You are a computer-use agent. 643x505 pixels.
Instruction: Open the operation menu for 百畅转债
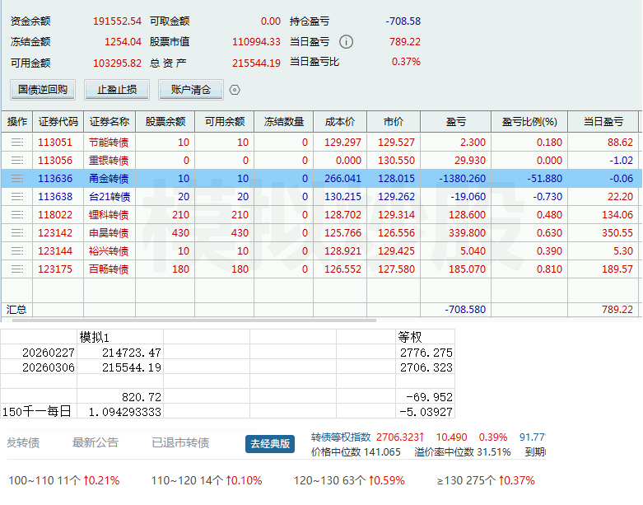pos(16,269)
